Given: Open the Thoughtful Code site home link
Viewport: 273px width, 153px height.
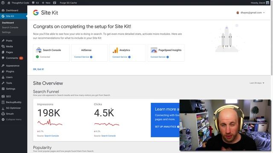Looking at the screenshot, I should [x=18, y=3].
